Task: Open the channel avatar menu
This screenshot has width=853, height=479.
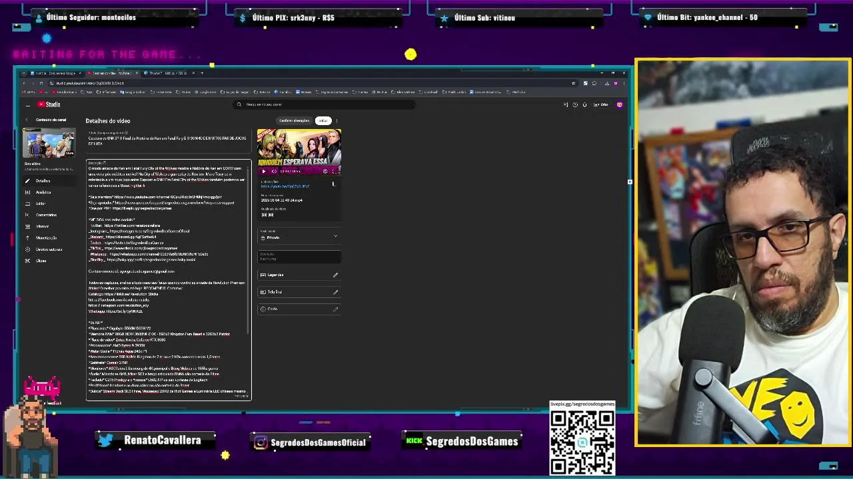Action: [619, 104]
